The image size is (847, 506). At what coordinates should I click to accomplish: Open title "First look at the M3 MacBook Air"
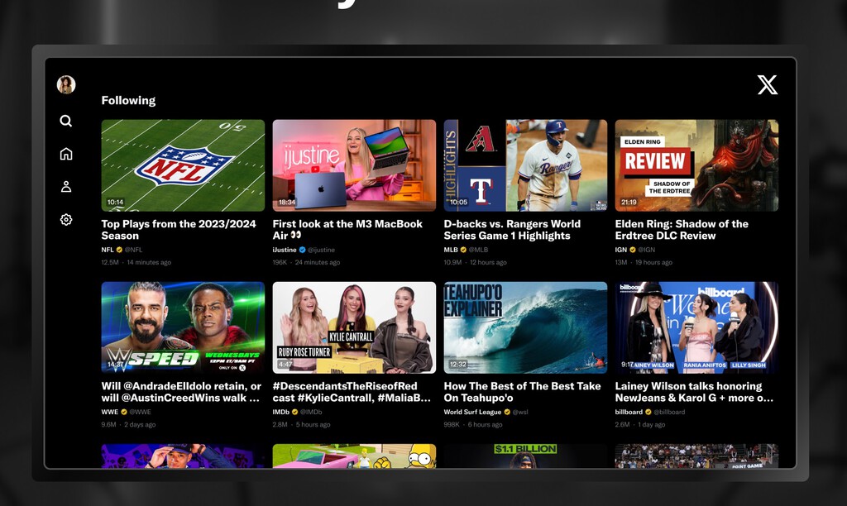pos(348,230)
